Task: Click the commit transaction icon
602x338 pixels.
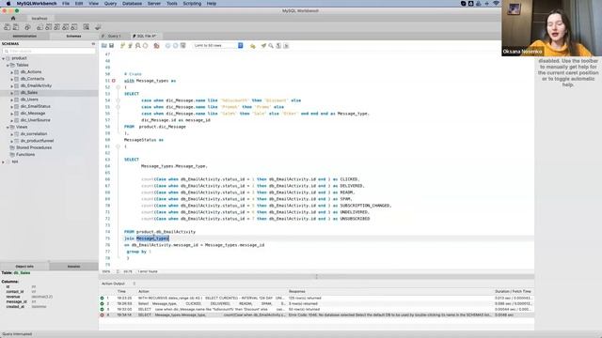Action: [167, 46]
